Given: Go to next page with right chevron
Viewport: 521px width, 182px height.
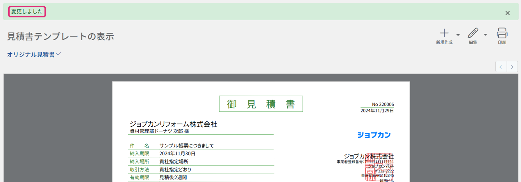Looking at the screenshot, I should [512, 67].
